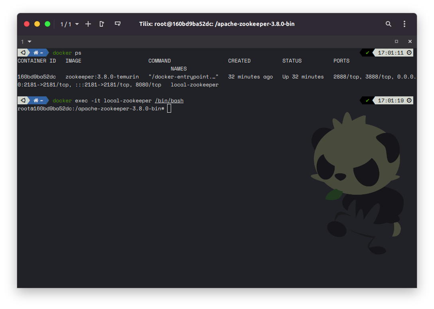The width and height of the screenshot is (434, 309).
Task: Click the NAMES column header
Action: [179, 69]
